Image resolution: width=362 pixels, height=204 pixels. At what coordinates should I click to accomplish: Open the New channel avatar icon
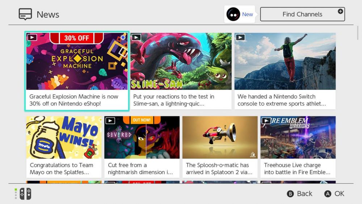(x=233, y=14)
